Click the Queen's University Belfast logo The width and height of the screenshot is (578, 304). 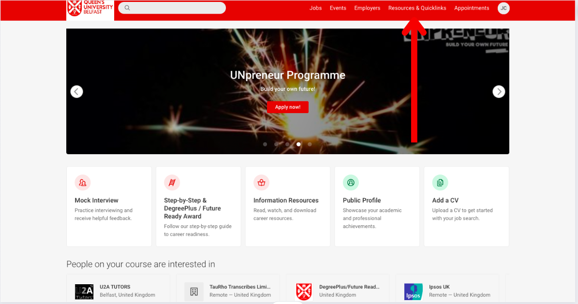click(90, 9)
